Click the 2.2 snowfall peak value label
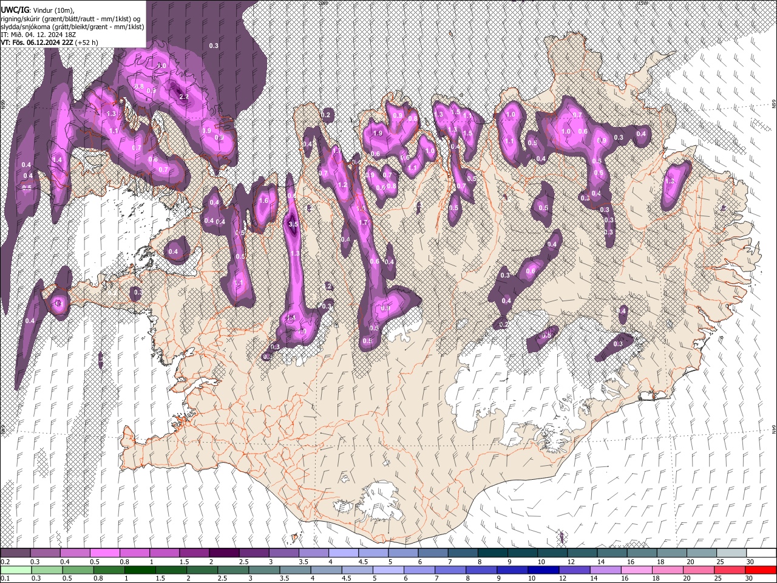The height and width of the screenshot is (583, 777). point(184,96)
